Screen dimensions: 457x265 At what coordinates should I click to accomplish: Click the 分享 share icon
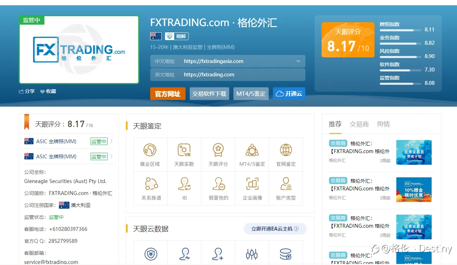[x=21, y=92]
